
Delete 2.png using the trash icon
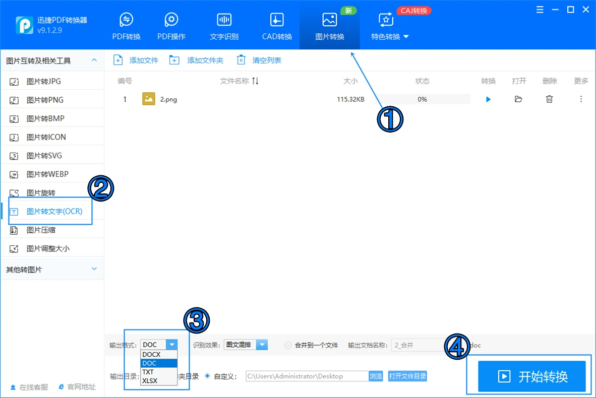click(x=549, y=99)
